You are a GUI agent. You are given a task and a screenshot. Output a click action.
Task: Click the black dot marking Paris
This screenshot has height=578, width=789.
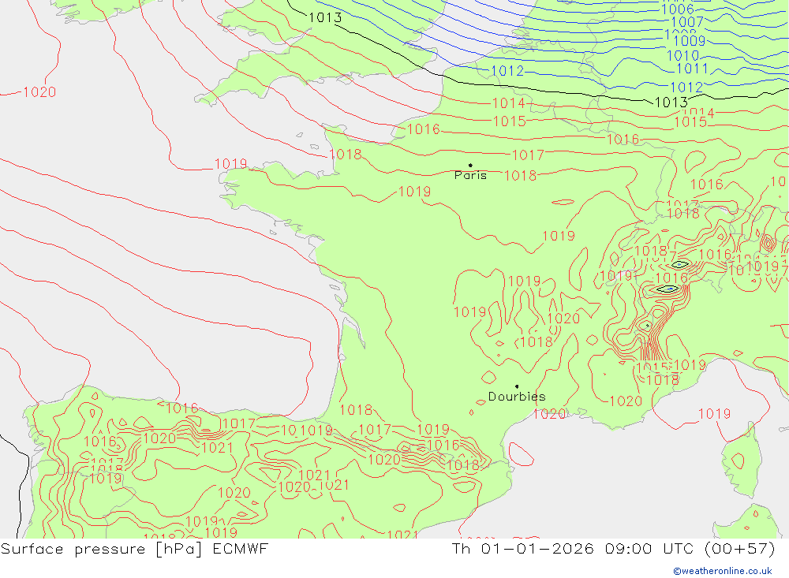pyautogui.click(x=470, y=165)
